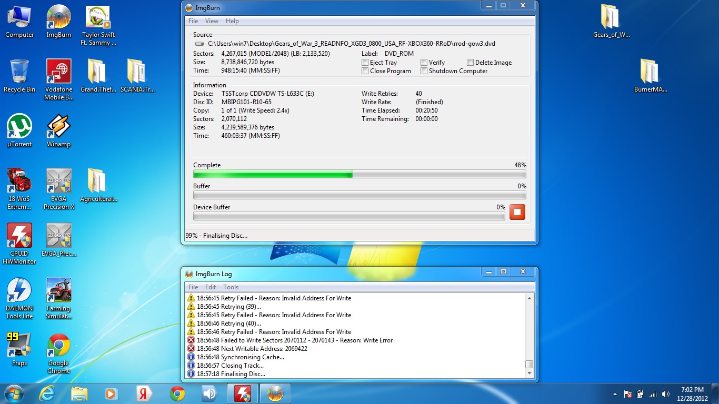Click the taskbar clock showing 7:02 PM
The image size is (719, 404).
coord(692,393)
